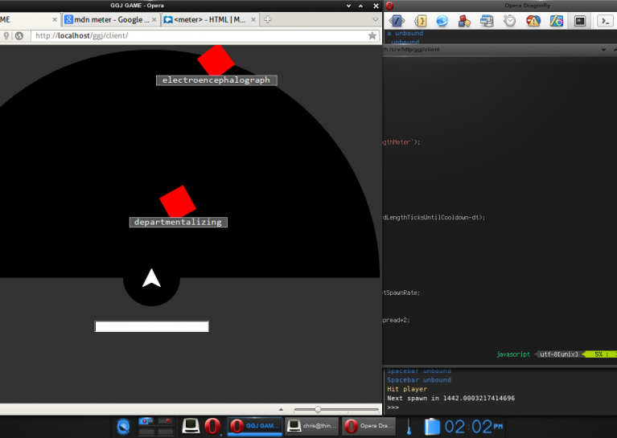Bookmark page with star icon
Screen dimensions: 617x438
(x=372, y=35)
